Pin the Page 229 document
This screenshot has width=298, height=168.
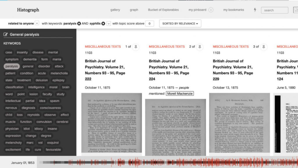point(264,47)
